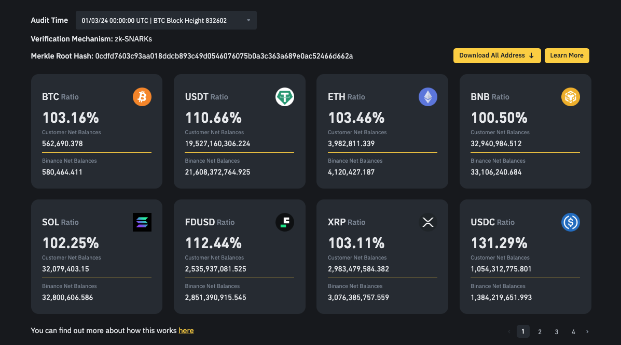Open the Audit Time dropdown
Image resolution: width=621 pixels, height=345 pixels.
pos(166,20)
